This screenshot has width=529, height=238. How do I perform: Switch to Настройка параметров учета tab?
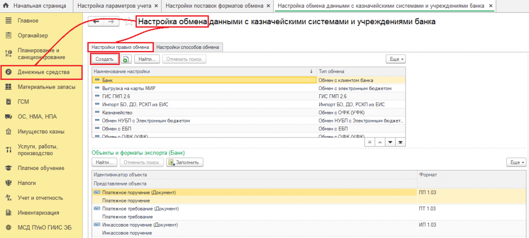(x=117, y=6)
